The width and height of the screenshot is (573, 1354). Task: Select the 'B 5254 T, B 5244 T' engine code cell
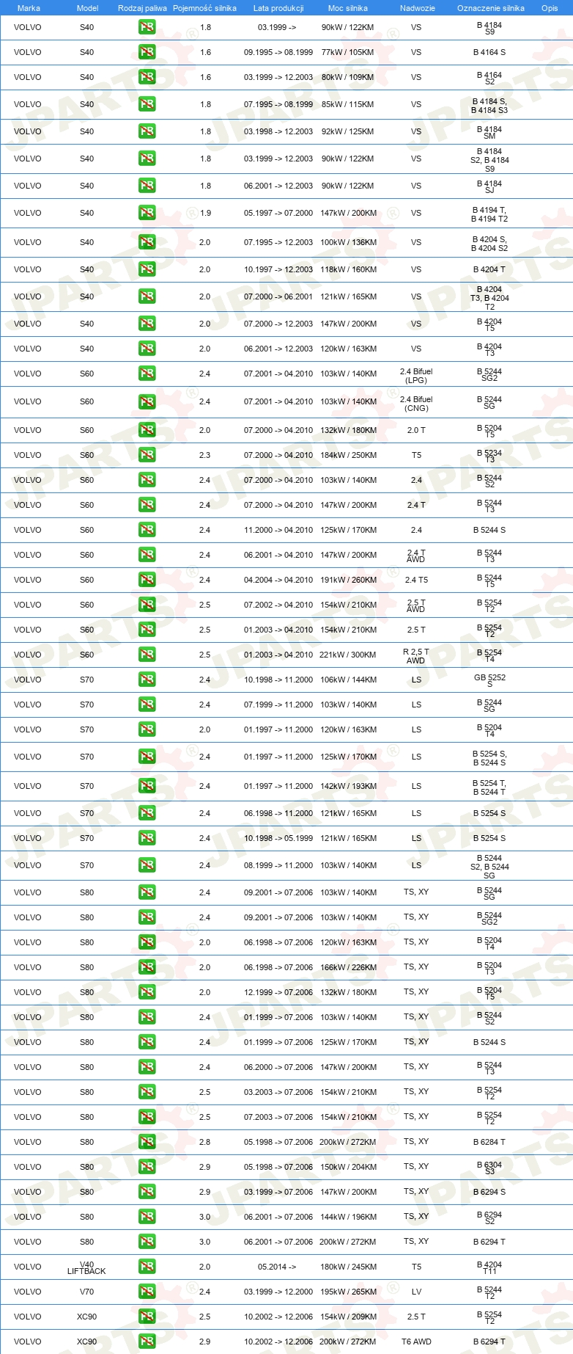point(489,787)
